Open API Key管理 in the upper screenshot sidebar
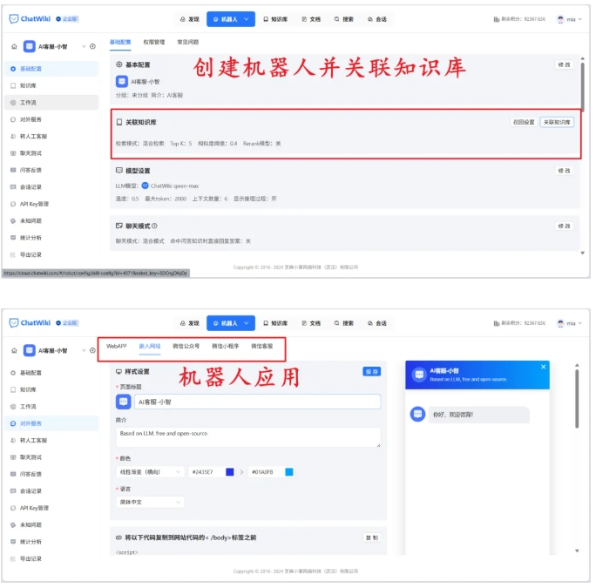 point(51,204)
